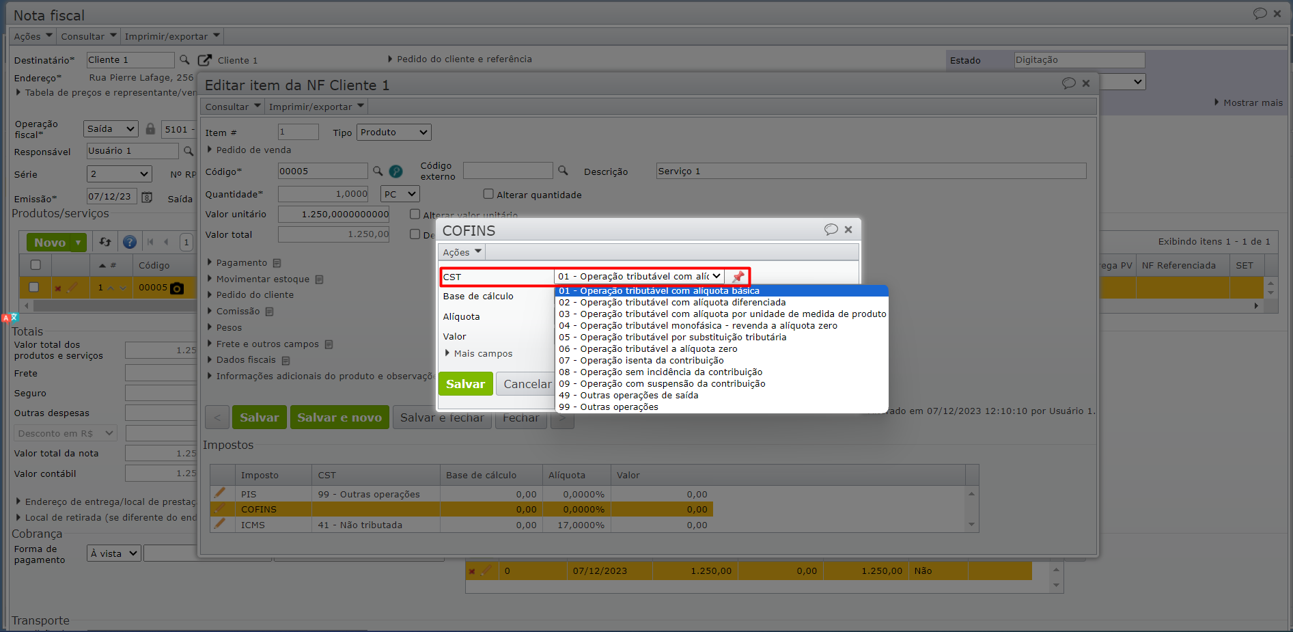
Task: Tick the Alterar quantidade checkbox
Action: (488, 194)
